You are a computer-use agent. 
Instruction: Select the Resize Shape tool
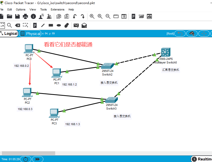click(x=25, y=25)
